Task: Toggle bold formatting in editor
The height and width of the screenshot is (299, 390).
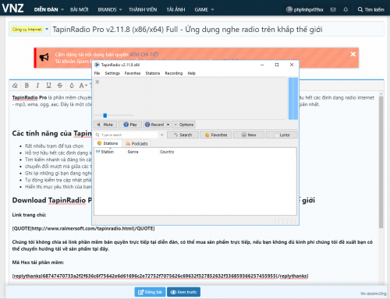Action: (x=27, y=86)
